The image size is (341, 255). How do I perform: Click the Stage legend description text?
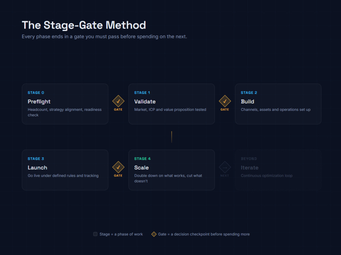click(121, 234)
